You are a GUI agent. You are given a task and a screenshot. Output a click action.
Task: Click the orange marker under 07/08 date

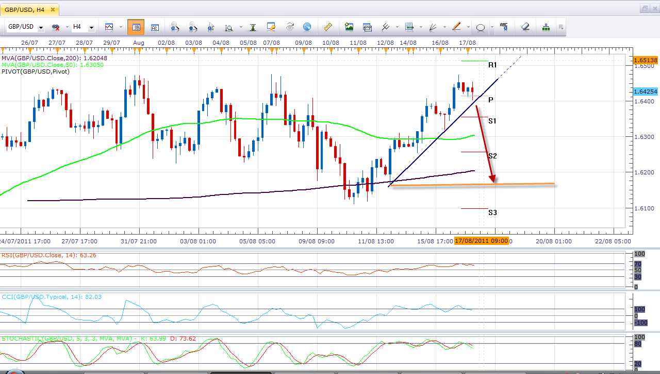coord(272,50)
